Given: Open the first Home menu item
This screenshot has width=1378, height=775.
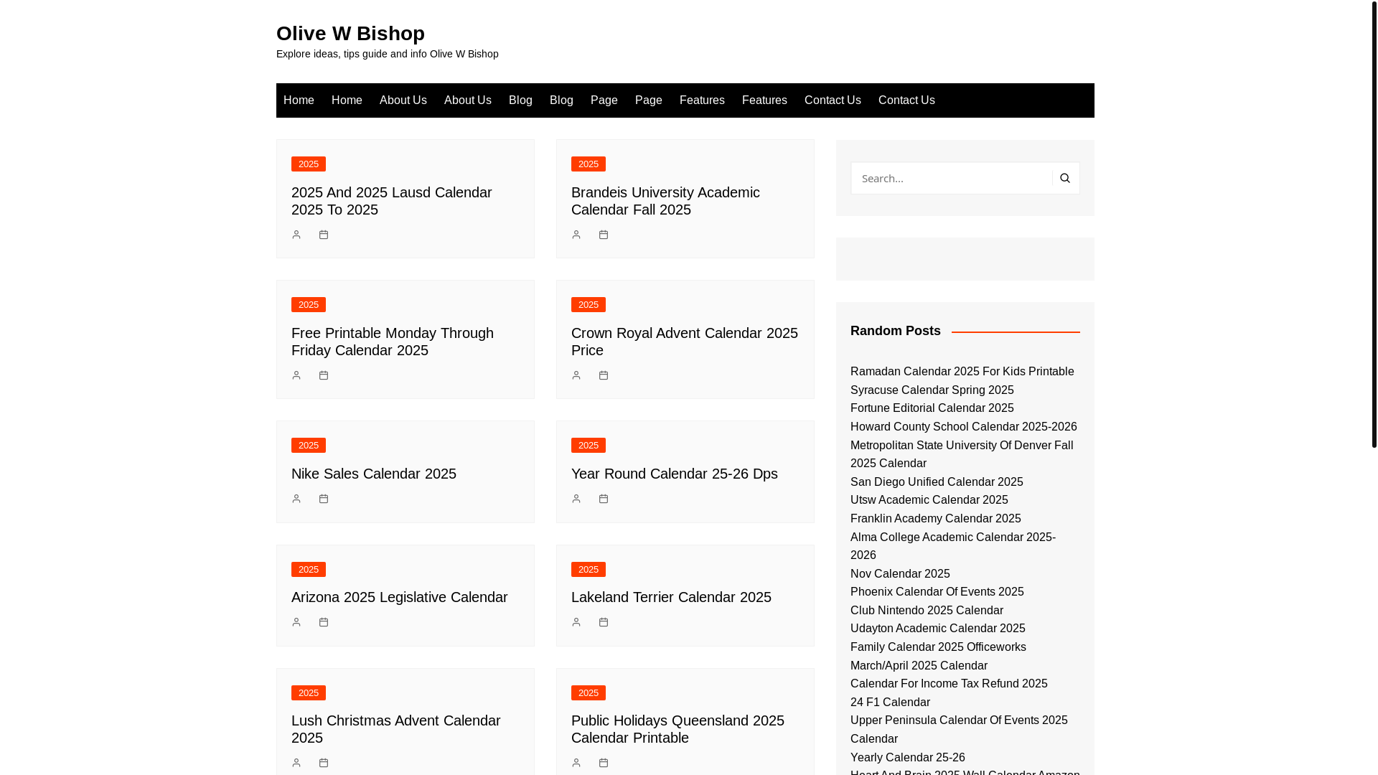Looking at the screenshot, I should 299,100.
